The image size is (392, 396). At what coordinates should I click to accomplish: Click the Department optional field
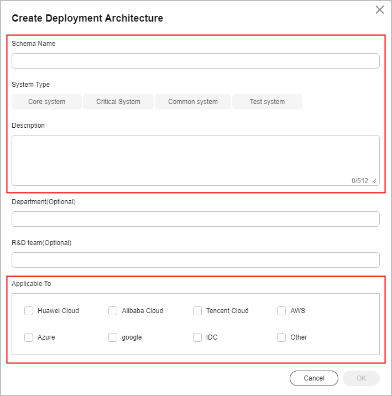pyautogui.click(x=196, y=219)
